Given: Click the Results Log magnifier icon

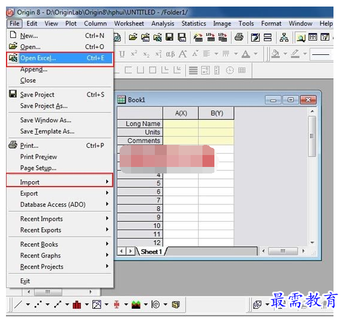Looking at the screenshot, I should [x=301, y=38].
